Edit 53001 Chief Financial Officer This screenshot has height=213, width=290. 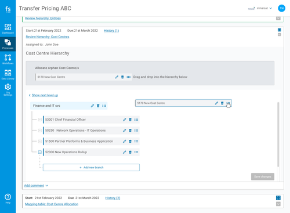124,120
